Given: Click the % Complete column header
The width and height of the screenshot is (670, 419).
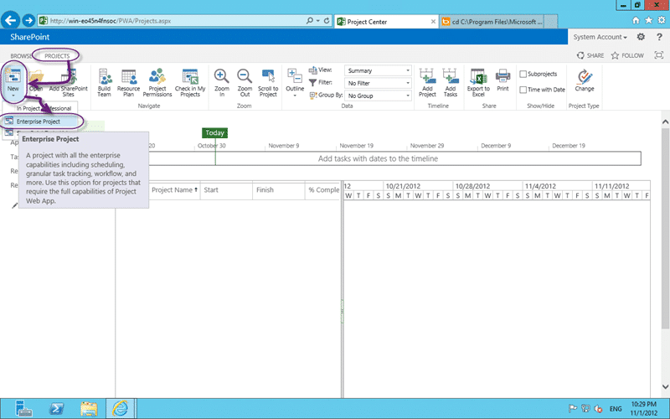Looking at the screenshot, I should 323,190.
